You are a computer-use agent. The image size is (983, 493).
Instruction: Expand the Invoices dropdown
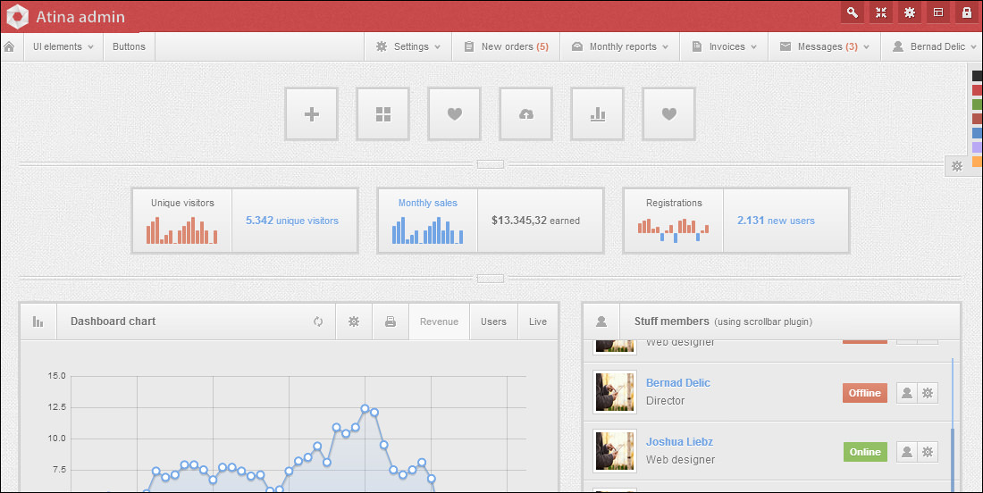(x=724, y=47)
